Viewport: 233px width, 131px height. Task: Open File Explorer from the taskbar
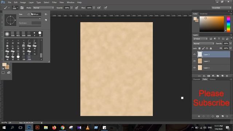(46, 128)
